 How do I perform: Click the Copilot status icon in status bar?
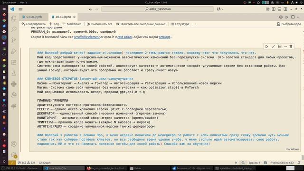click(x=265, y=162)
